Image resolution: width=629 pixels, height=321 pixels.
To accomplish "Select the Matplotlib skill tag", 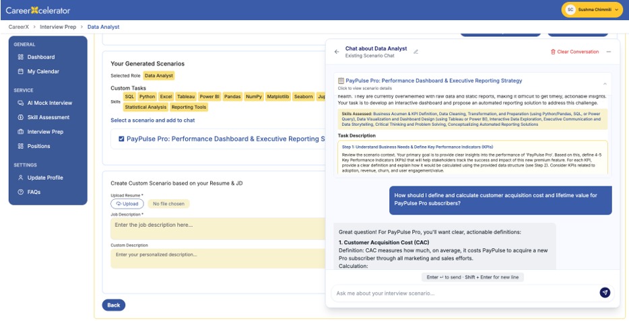I will pos(278,97).
